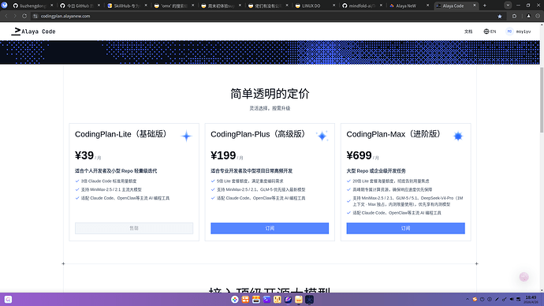
Task: View site information icon in address bar
Action: [x=35, y=16]
